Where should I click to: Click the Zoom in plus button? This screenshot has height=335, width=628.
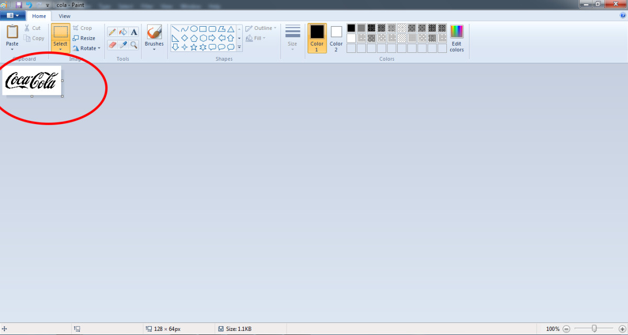coord(622,329)
